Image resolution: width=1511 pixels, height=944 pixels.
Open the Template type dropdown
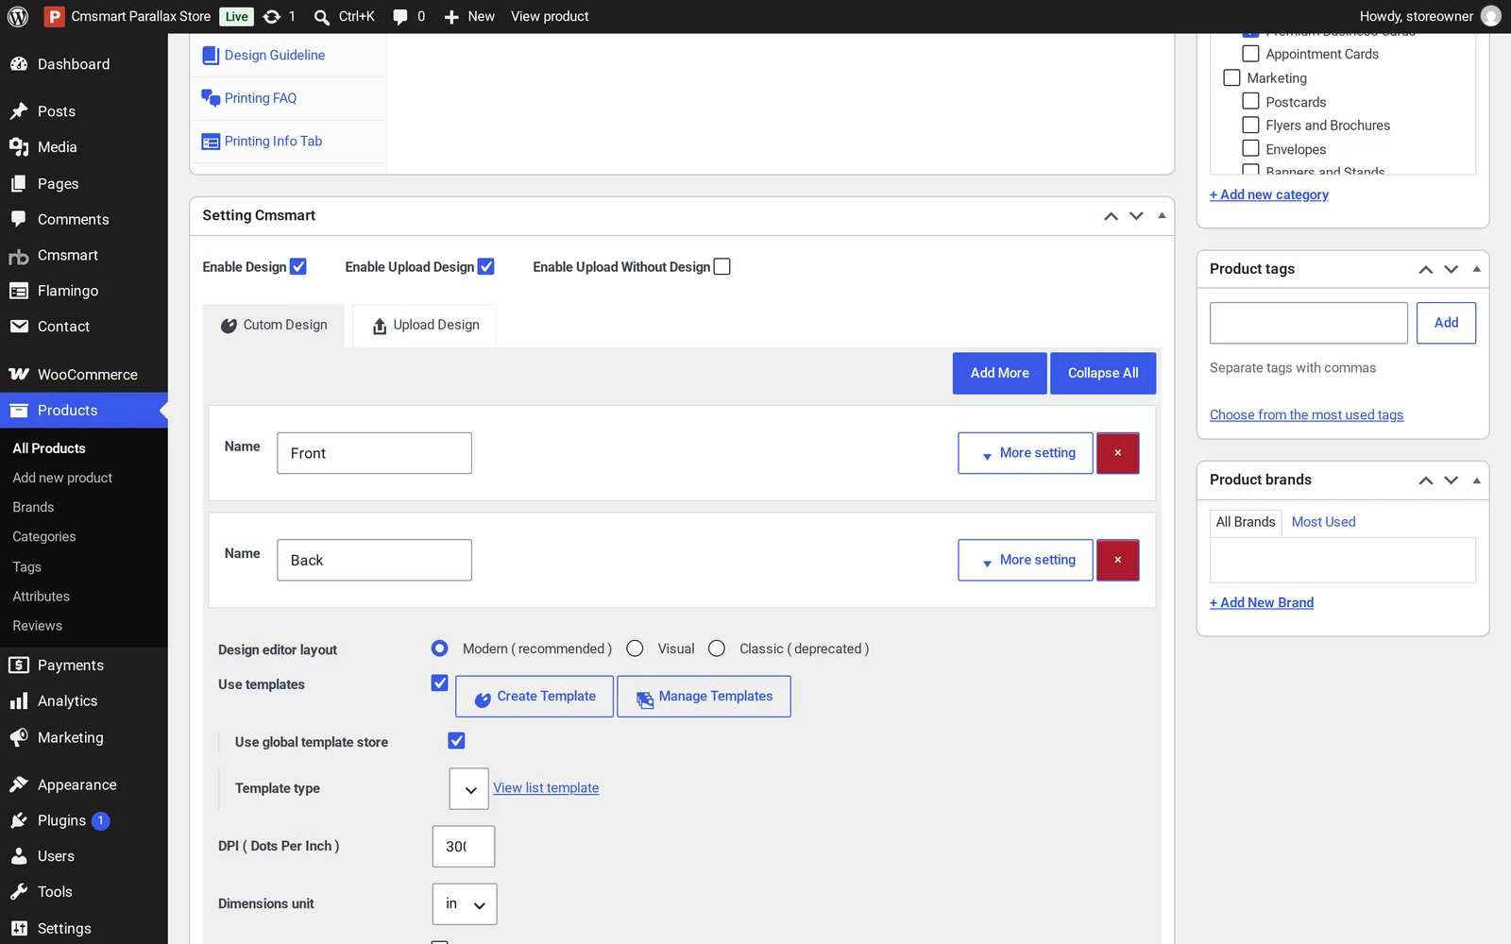(469, 789)
